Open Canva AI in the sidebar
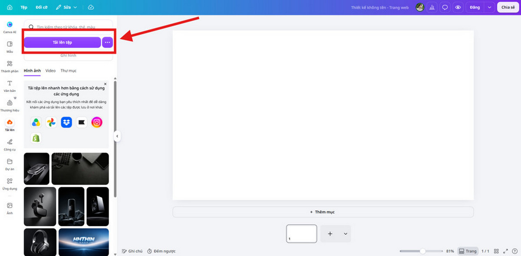Screen dimensions: 521x256 10,27
